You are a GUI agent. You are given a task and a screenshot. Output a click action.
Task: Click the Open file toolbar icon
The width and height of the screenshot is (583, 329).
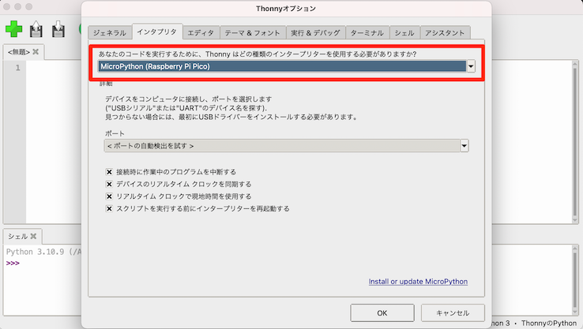tap(36, 29)
